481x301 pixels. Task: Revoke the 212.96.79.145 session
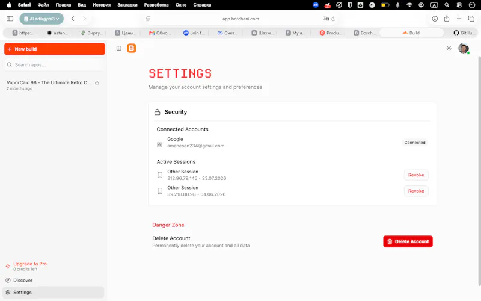pyautogui.click(x=416, y=175)
